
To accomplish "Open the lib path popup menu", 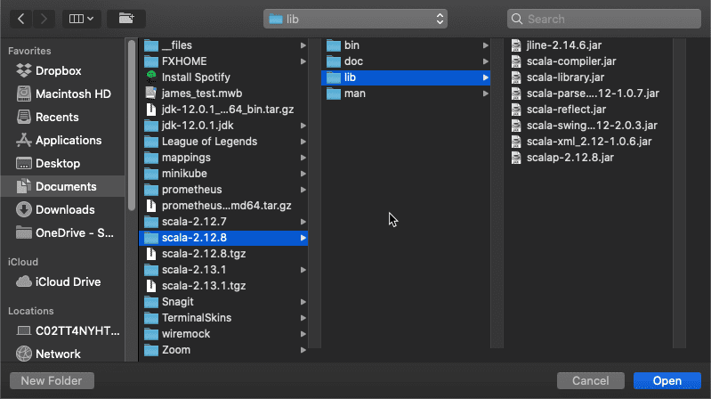I will (356, 19).
